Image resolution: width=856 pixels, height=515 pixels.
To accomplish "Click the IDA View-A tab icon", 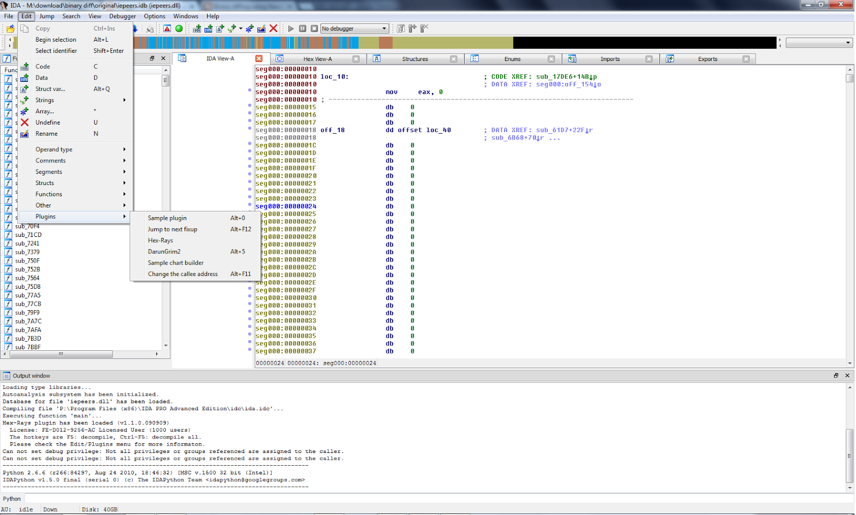I will pos(182,58).
